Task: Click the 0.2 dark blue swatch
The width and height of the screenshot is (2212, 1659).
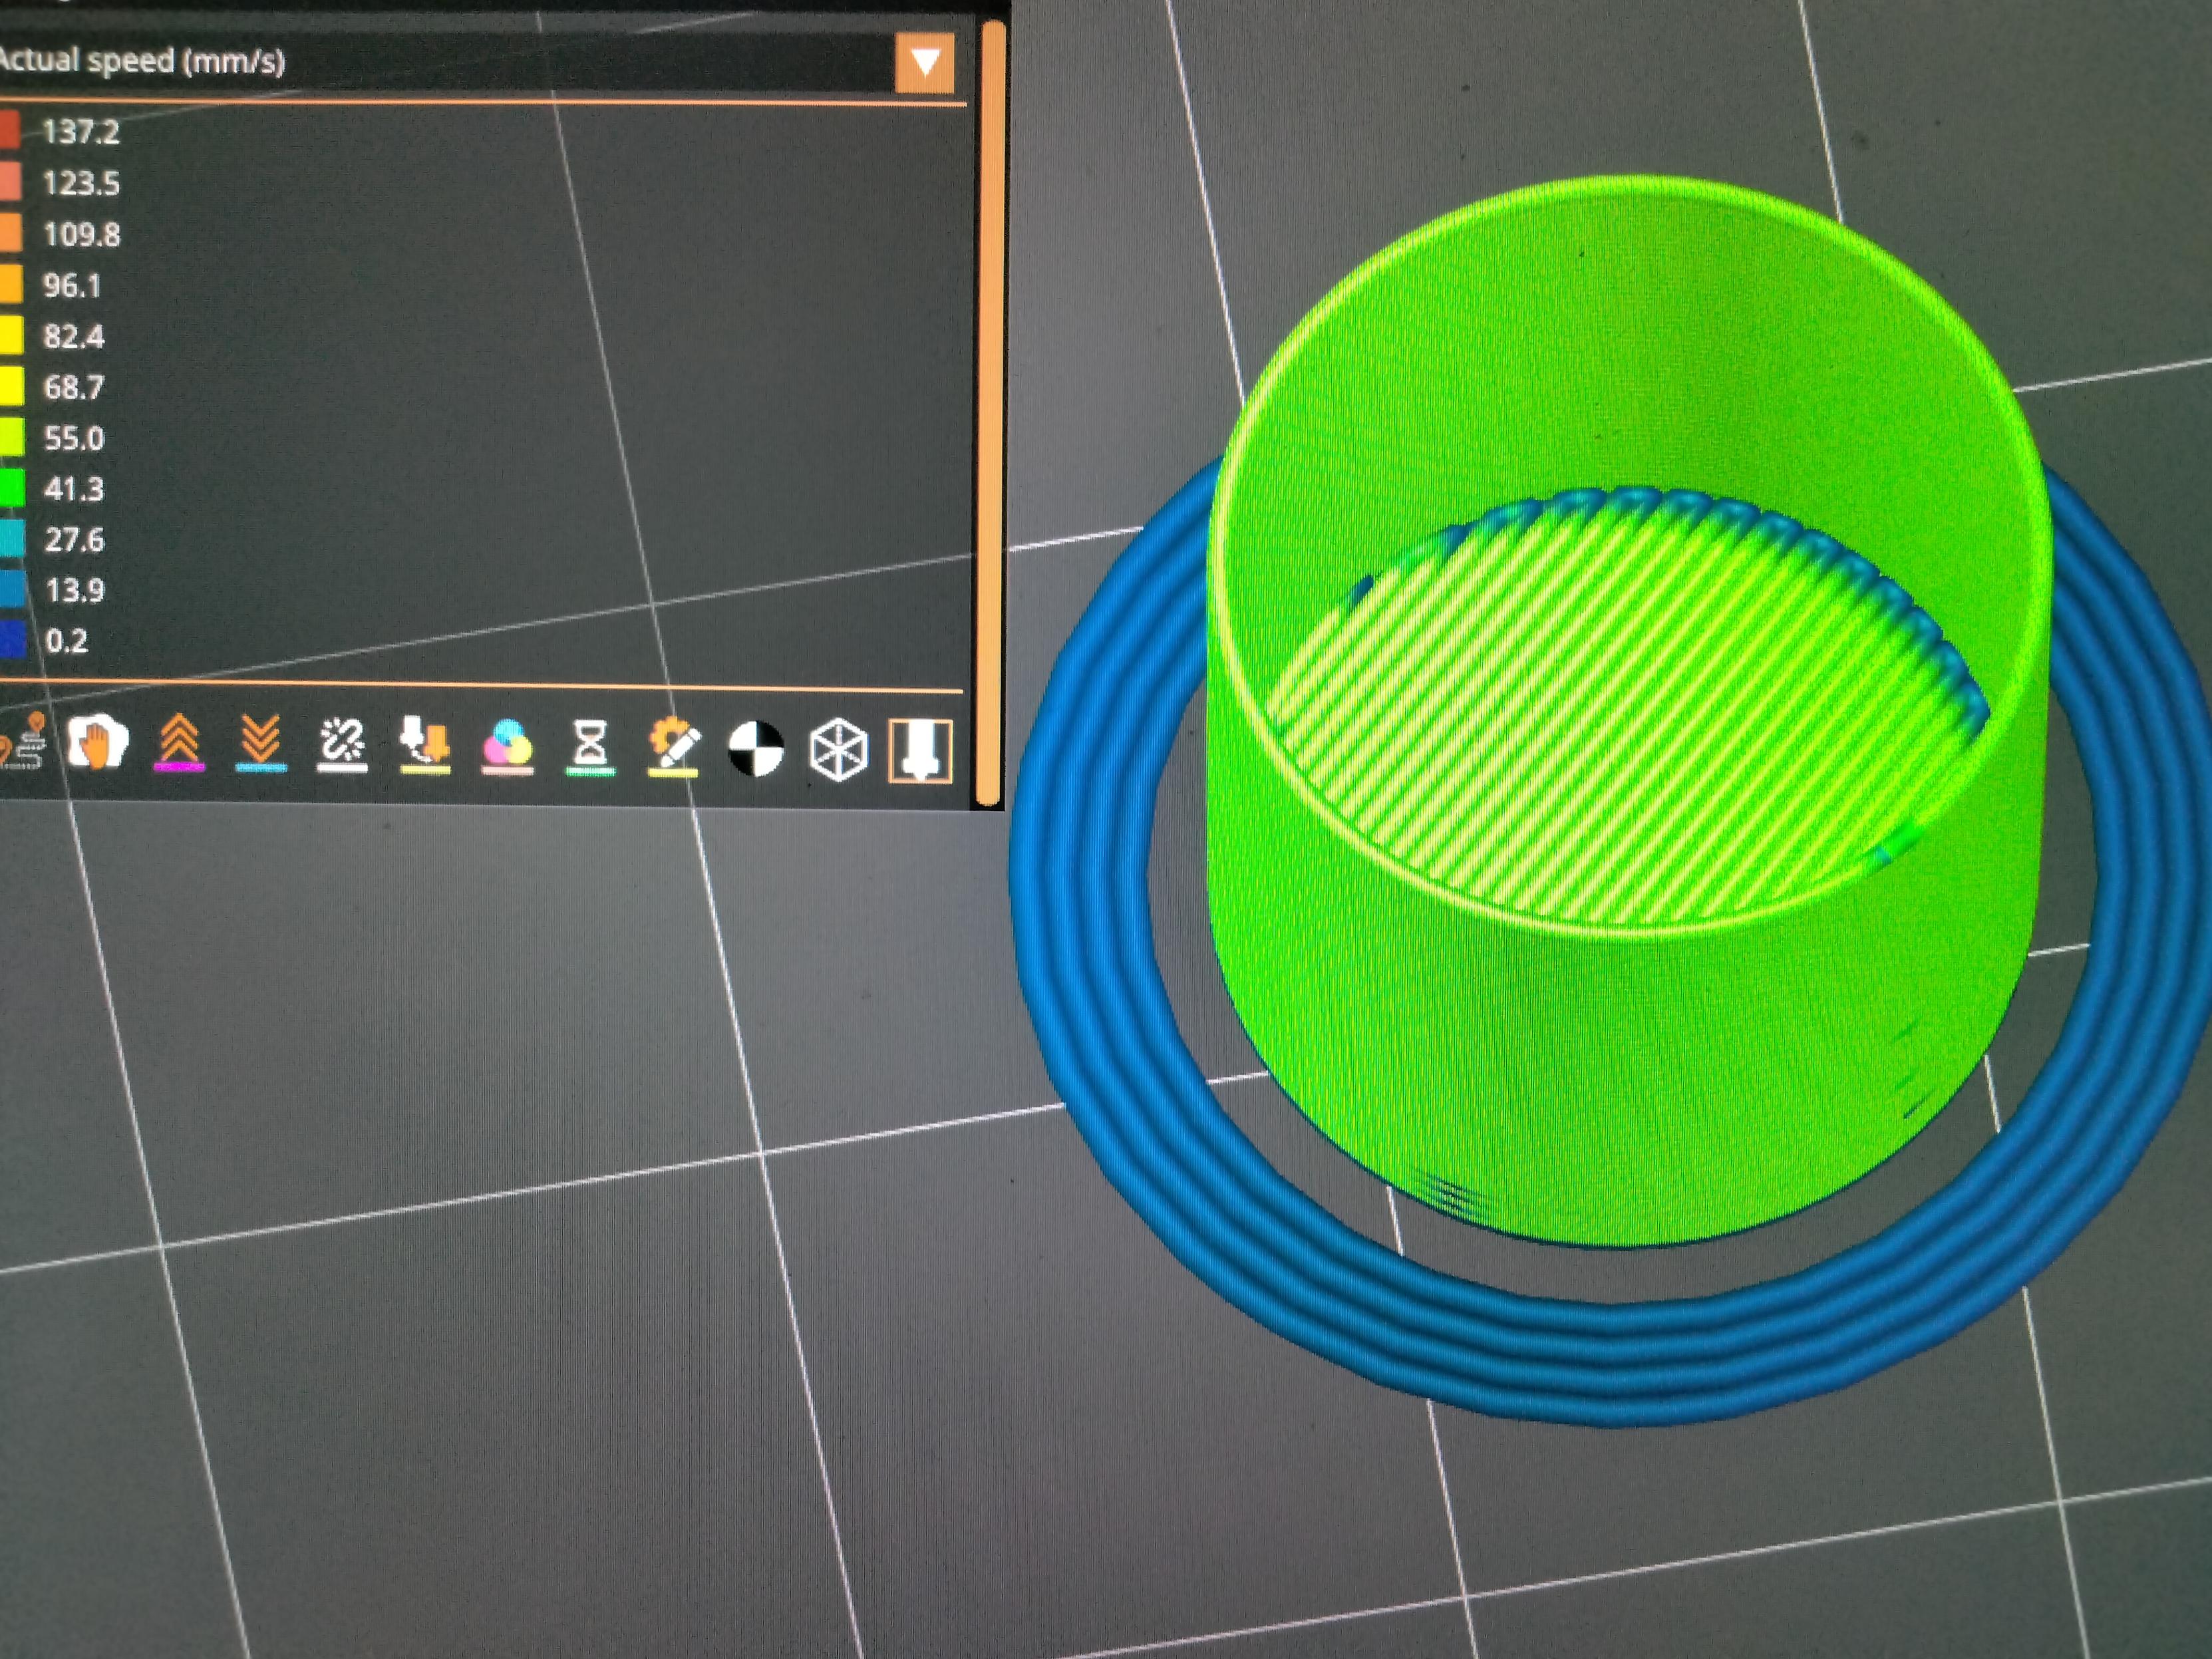Action: click(13, 640)
